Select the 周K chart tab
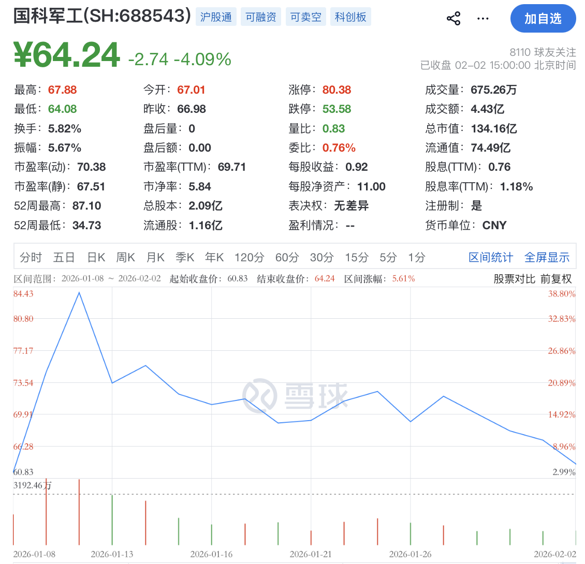Screen dimensions: 585x564 (126, 257)
